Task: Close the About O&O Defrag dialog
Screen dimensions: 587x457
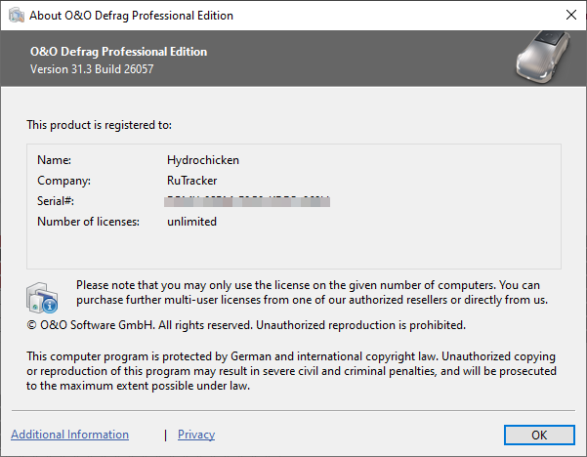Action: pyautogui.click(x=571, y=15)
